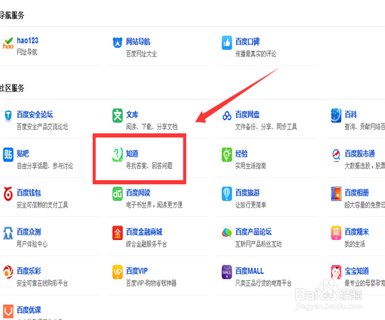This screenshot has width=385, height=320.
Task: Click description text 安全可信赖的支付工具
Action: tap(42, 205)
